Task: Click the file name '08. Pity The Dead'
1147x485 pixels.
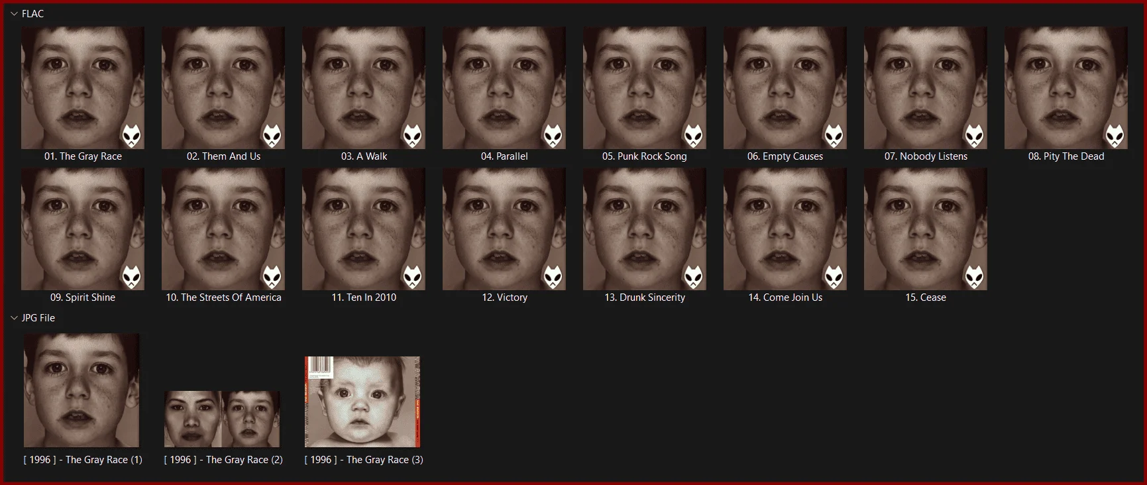Action: pos(1066,156)
